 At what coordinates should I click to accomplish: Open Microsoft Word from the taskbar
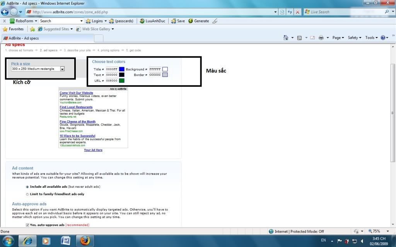[65, 241]
